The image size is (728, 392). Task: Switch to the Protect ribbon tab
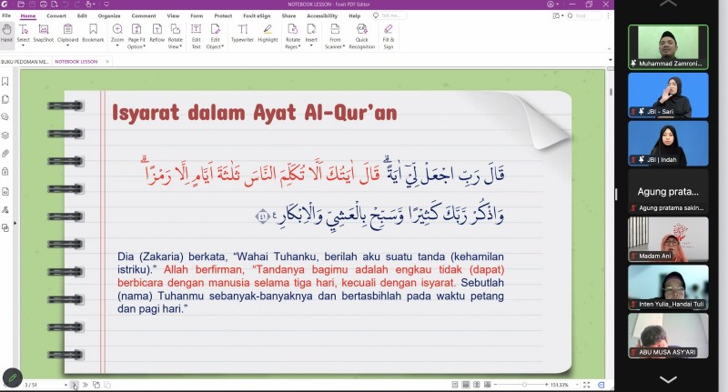[x=223, y=15]
